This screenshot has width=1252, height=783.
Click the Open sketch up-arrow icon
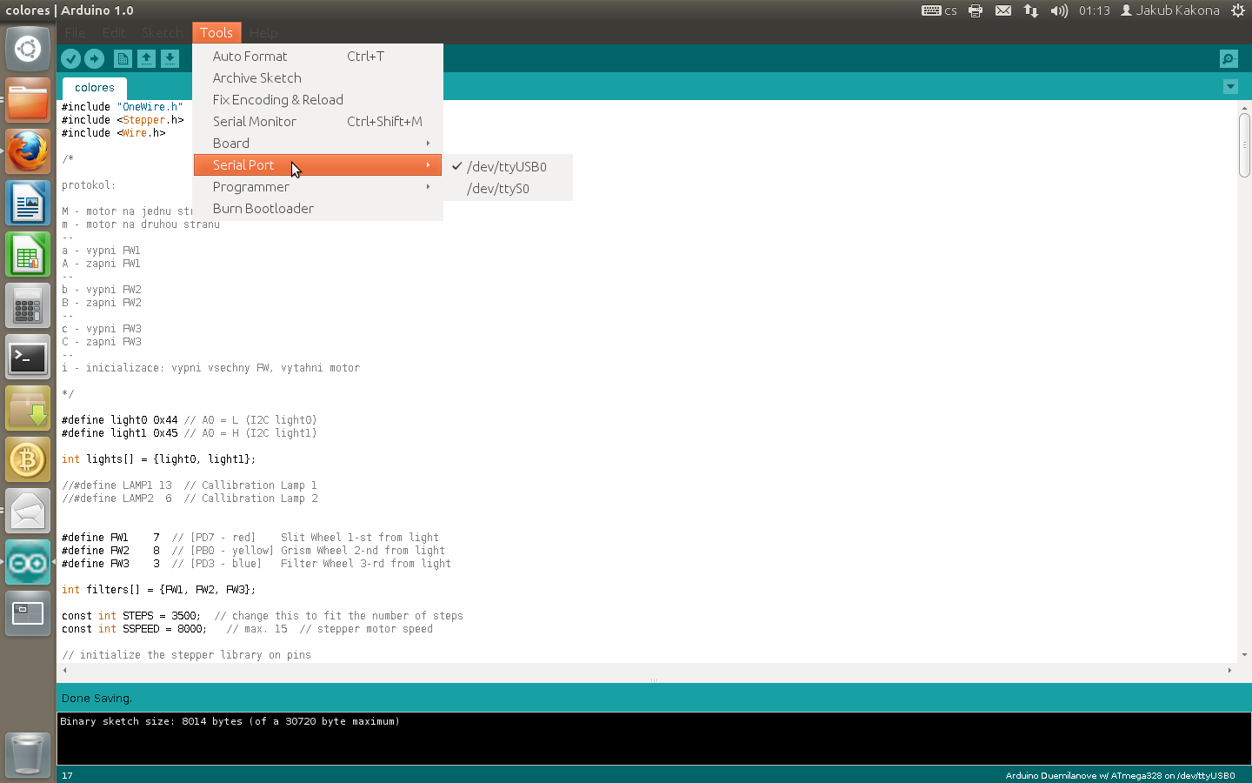[x=146, y=58]
